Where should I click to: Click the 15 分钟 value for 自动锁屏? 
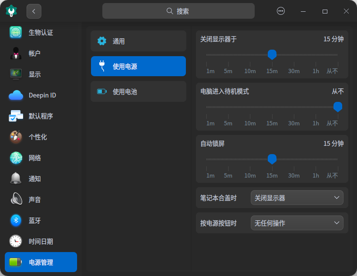[333, 144]
